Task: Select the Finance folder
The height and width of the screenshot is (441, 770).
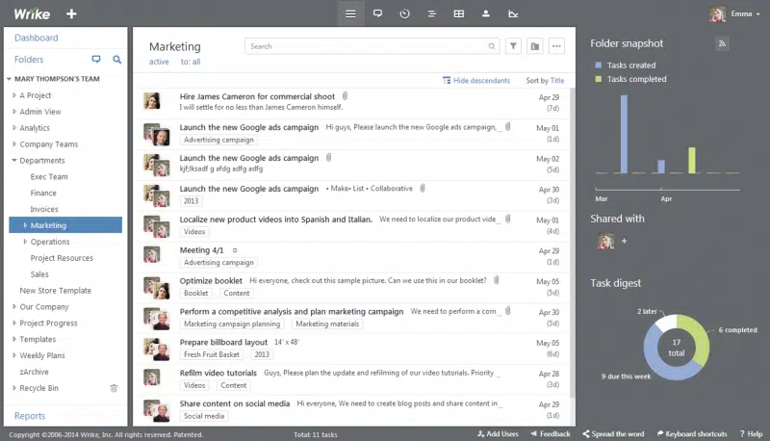Action: (43, 193)
